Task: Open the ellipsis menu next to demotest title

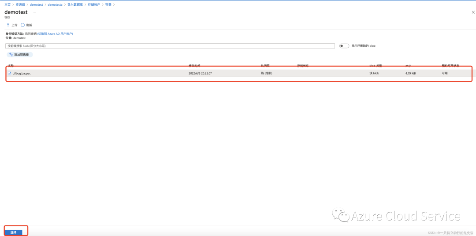Action: coord(35,12)
